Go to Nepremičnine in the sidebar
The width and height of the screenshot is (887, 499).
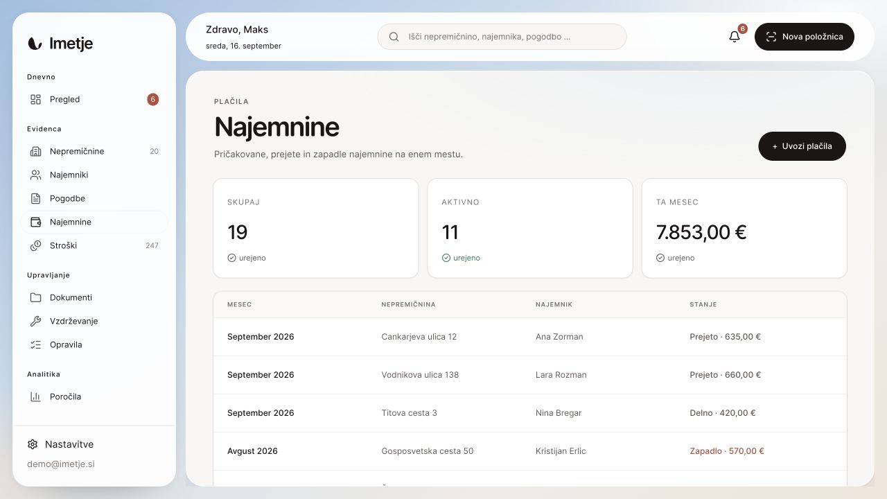pyautogui.click(x=94, y=151)
